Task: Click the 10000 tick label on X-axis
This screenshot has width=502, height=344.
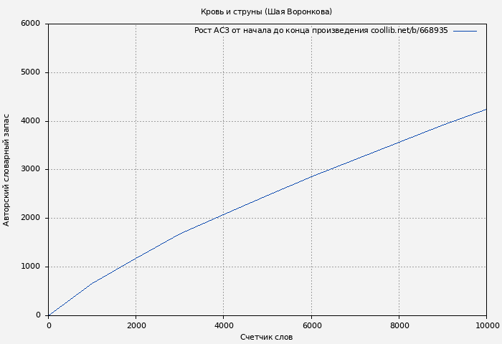Action: [487, 325]
